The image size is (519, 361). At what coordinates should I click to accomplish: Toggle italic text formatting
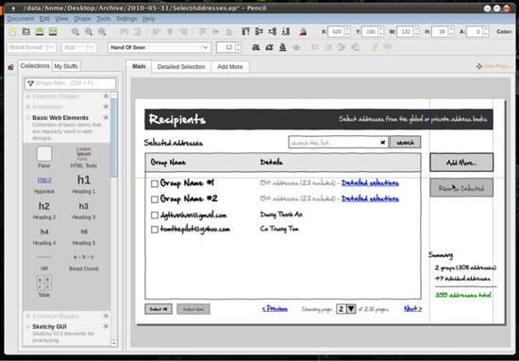[269, 47]
